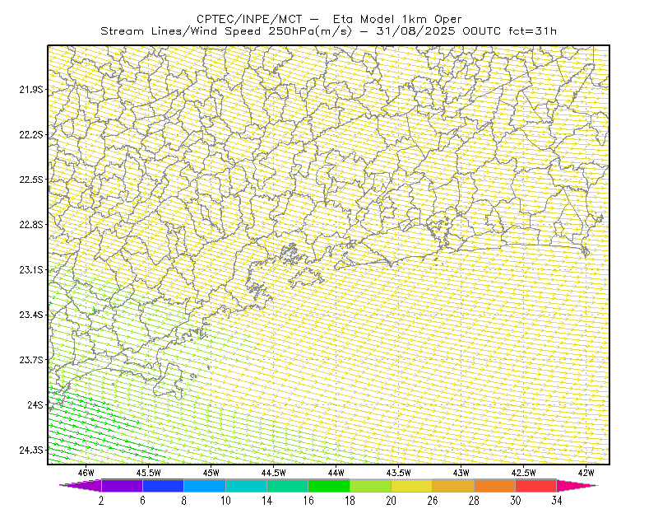Click the 'Stream Lines/Wind Speed 250hPa(m/s)' subtitle
This screenshot has height=509, width=658.
tap(227, 31)
